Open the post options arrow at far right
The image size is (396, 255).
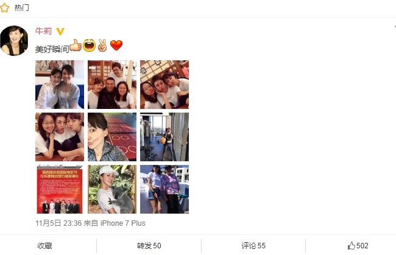click(x=395, y=27)
